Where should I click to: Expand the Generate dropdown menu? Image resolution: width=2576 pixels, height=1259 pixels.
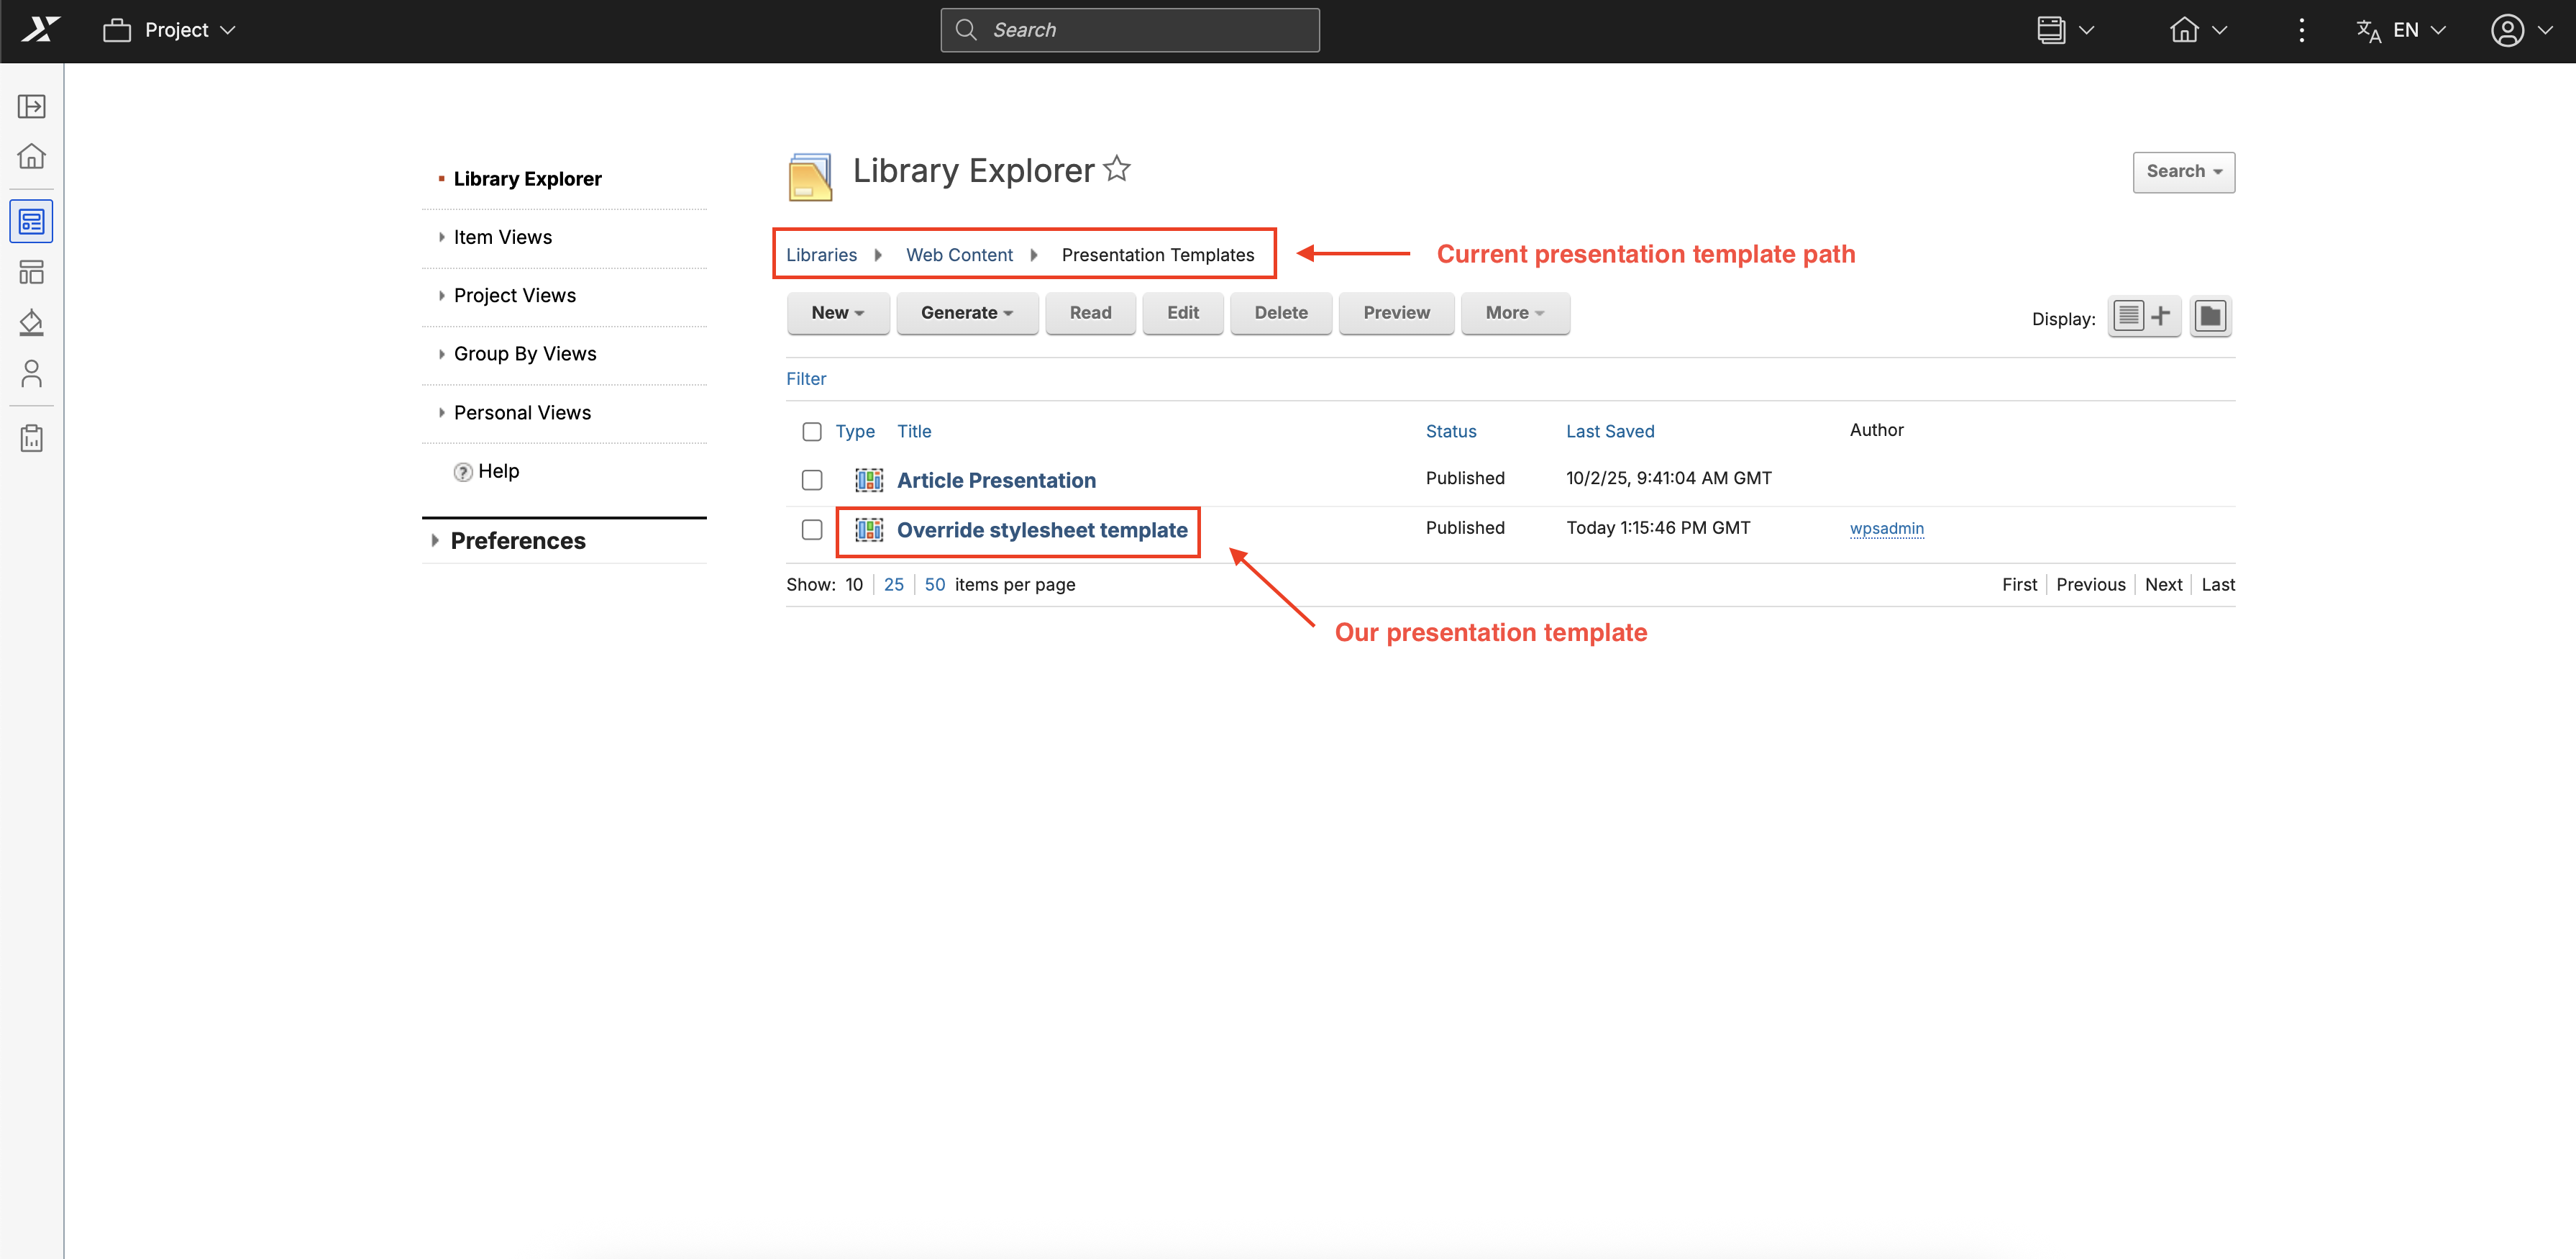point(966,313)
